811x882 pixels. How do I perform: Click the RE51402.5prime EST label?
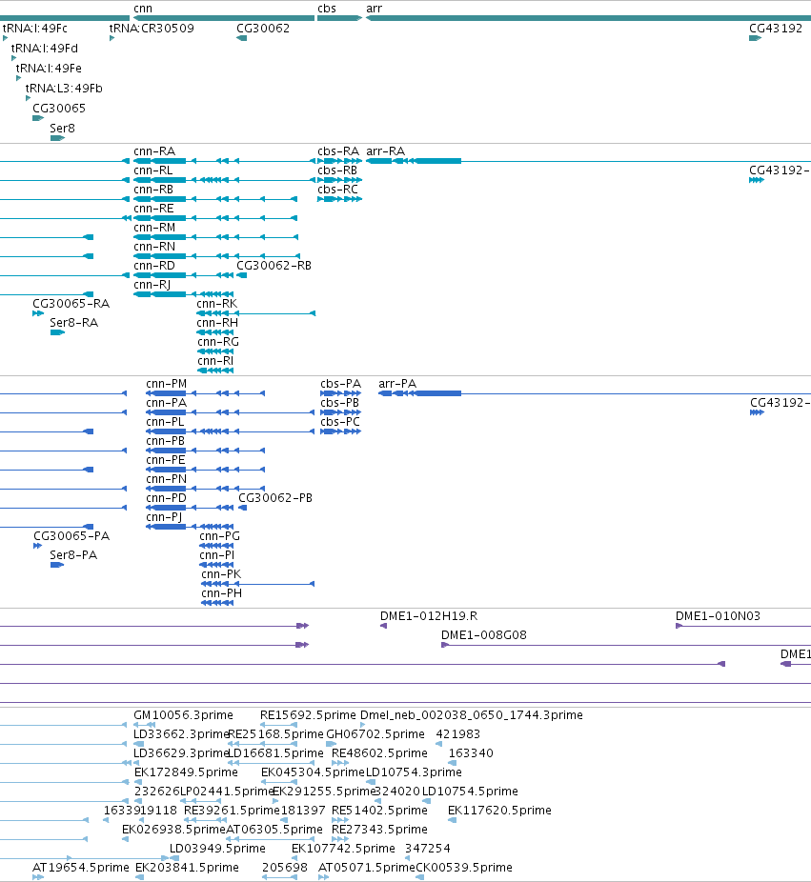[379, 811]
